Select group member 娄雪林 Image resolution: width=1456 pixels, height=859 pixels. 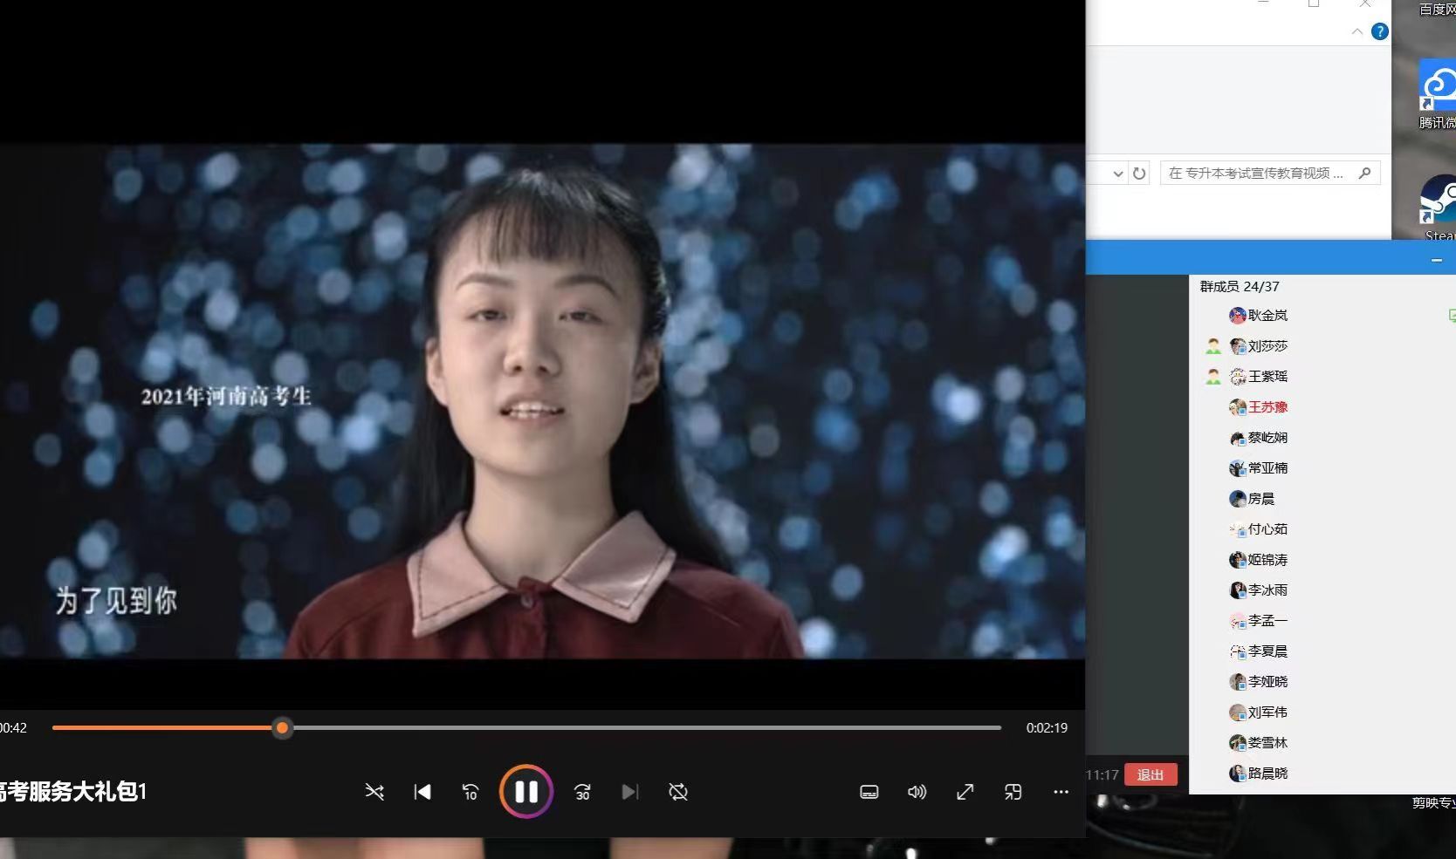tap(1267, 743)
